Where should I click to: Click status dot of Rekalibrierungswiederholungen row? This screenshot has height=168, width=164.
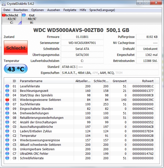point(7,118)
